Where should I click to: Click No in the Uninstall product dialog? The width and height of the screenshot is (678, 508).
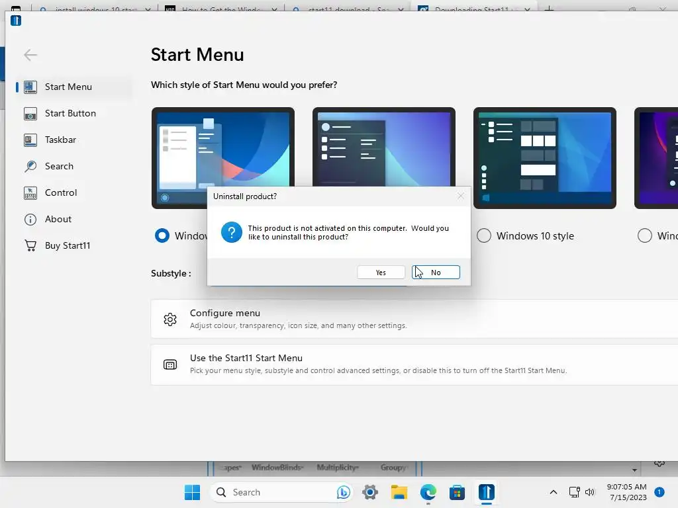tap(436, 273)
